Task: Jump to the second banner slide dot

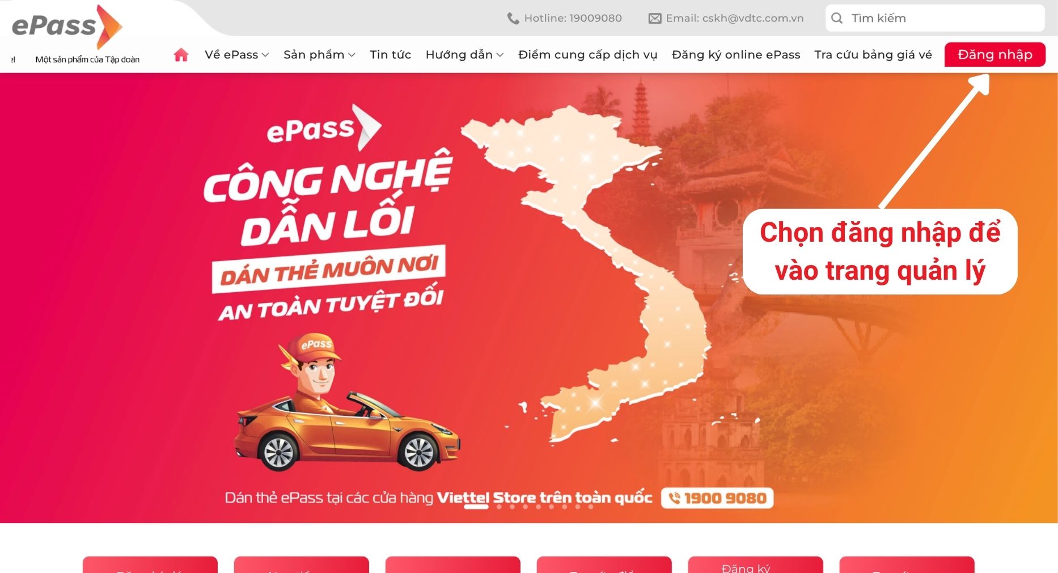Action: point(499,507)
